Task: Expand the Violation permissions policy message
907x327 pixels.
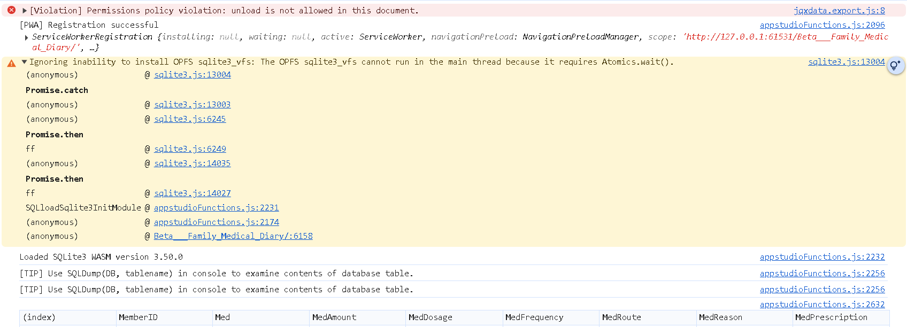Action: pyautogui.click(x=25, y=11)
